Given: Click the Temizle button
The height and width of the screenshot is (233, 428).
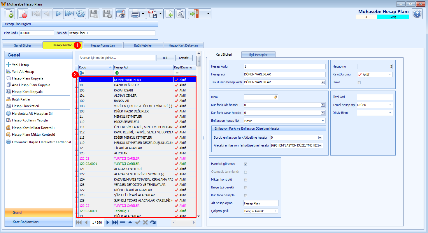Looking at the screenshot, I should (x=184, y=58).
